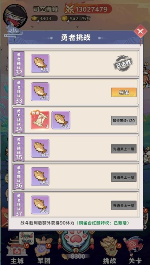The height and width of the screenshot is (265, 150).
Task: Click 先通关上一层 button for challenge 36
Action: pos(124,177)
